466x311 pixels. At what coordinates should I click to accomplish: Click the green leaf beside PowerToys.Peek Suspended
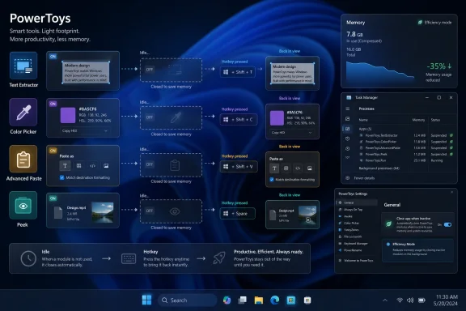point(451,154)
